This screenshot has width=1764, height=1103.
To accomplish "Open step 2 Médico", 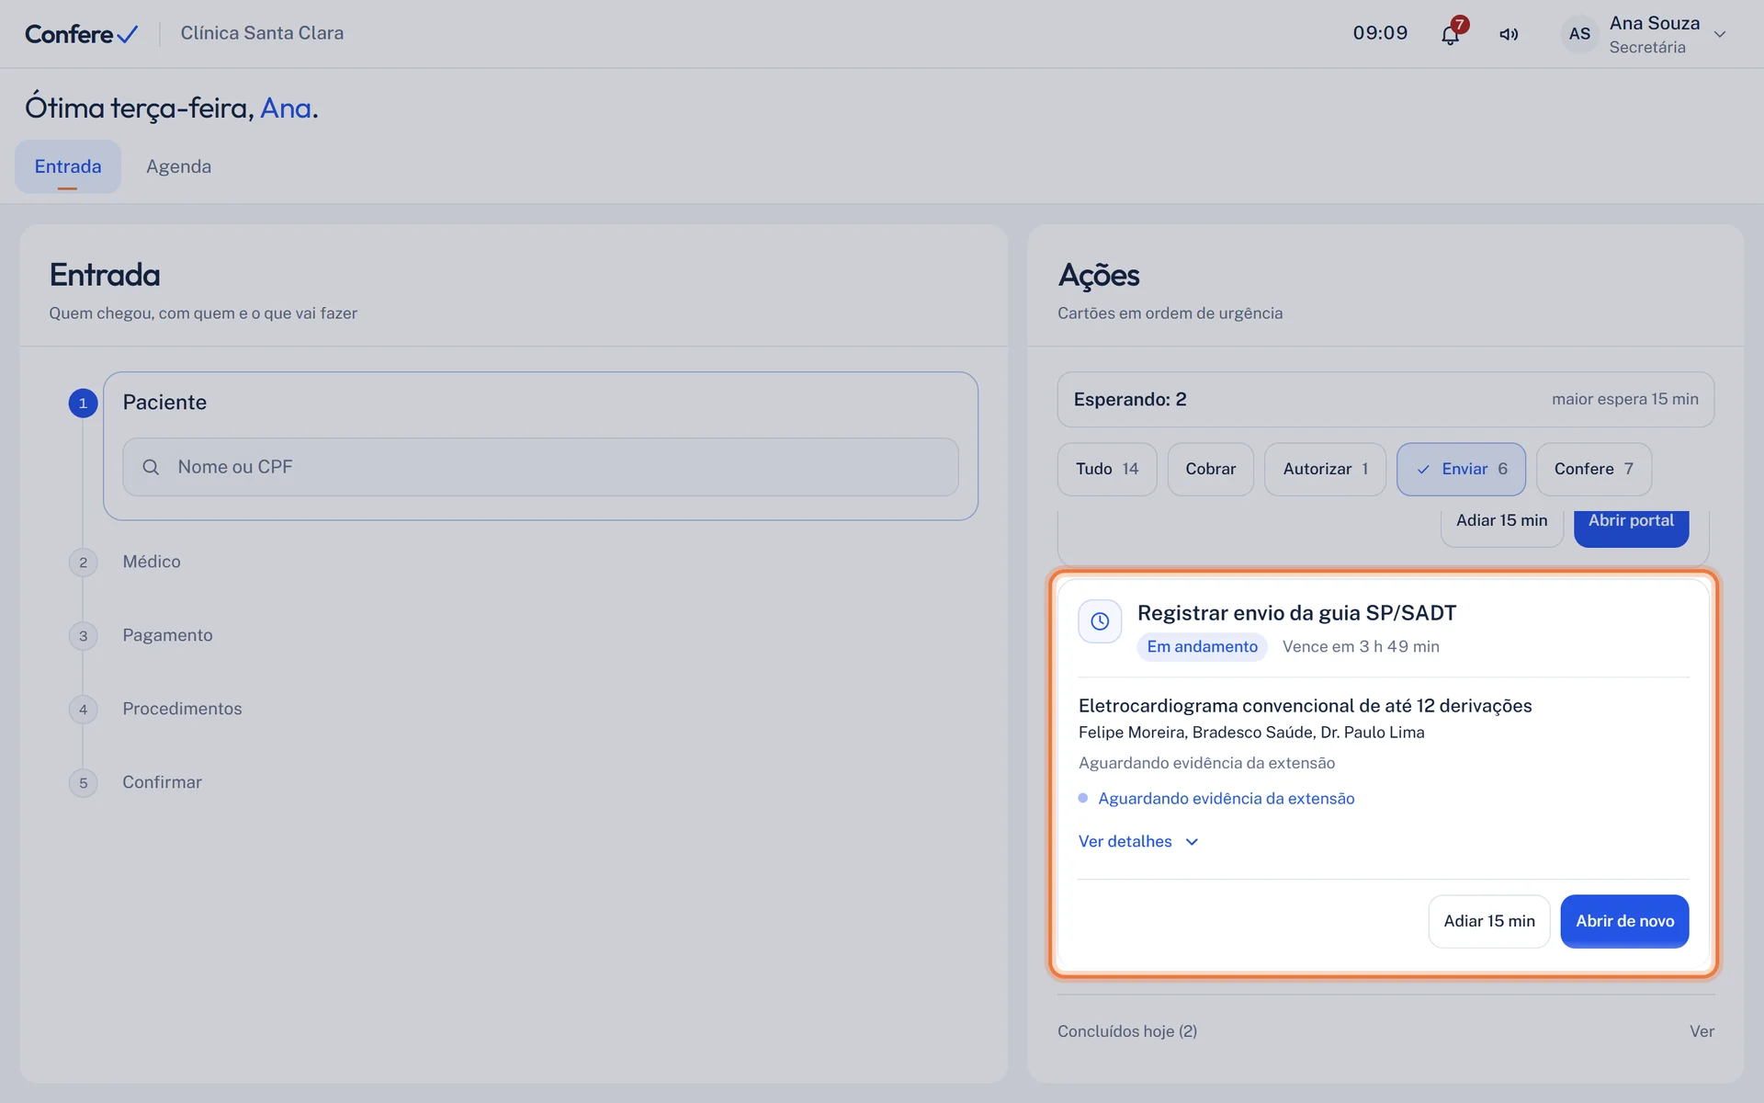I will coord(152,562).
